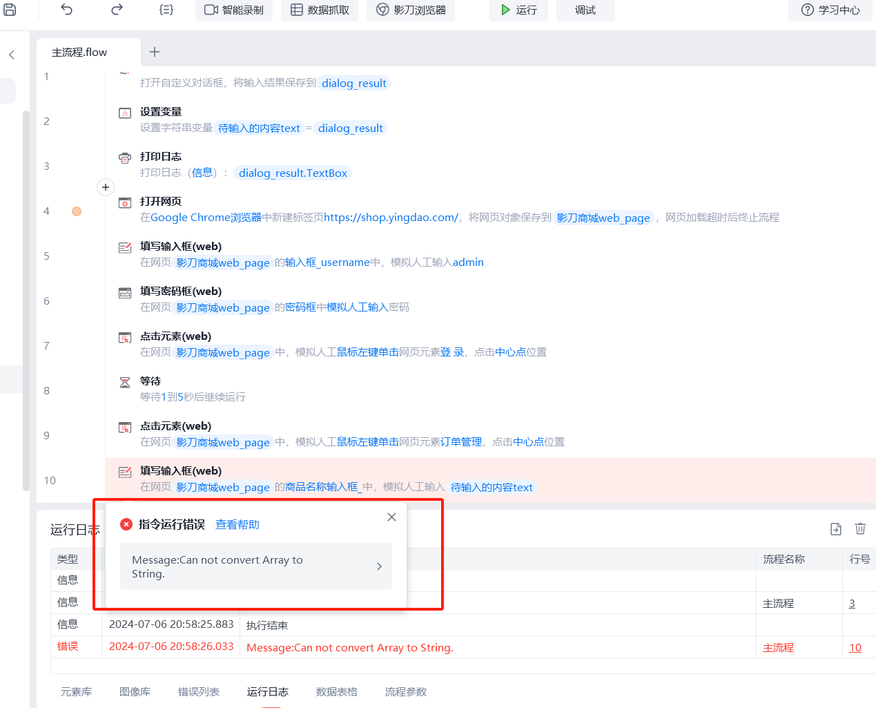Image resolution: width=876 pixels, height=708 pixels.
Task: Click 登 录 element link in step 7
Action: [452, 352]
